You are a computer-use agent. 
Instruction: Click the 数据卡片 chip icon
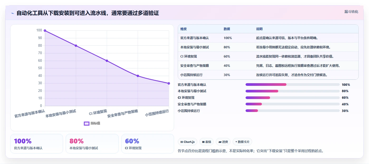[x=236, y=142]
